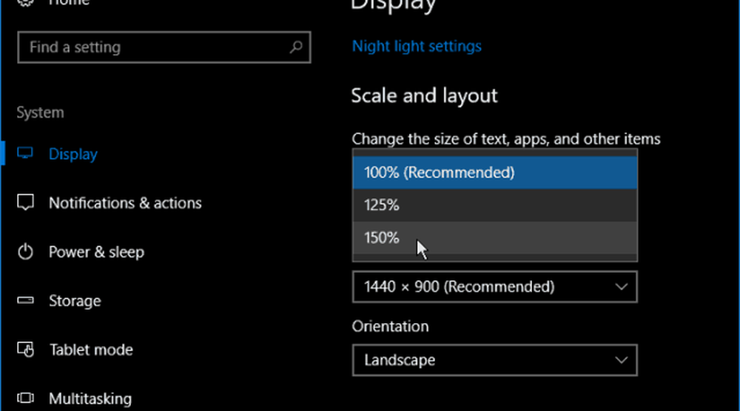The height and width of the screenshot is (411, 740).
Task: Click the Home gear icon at top
Action: [x=26, y=4]
